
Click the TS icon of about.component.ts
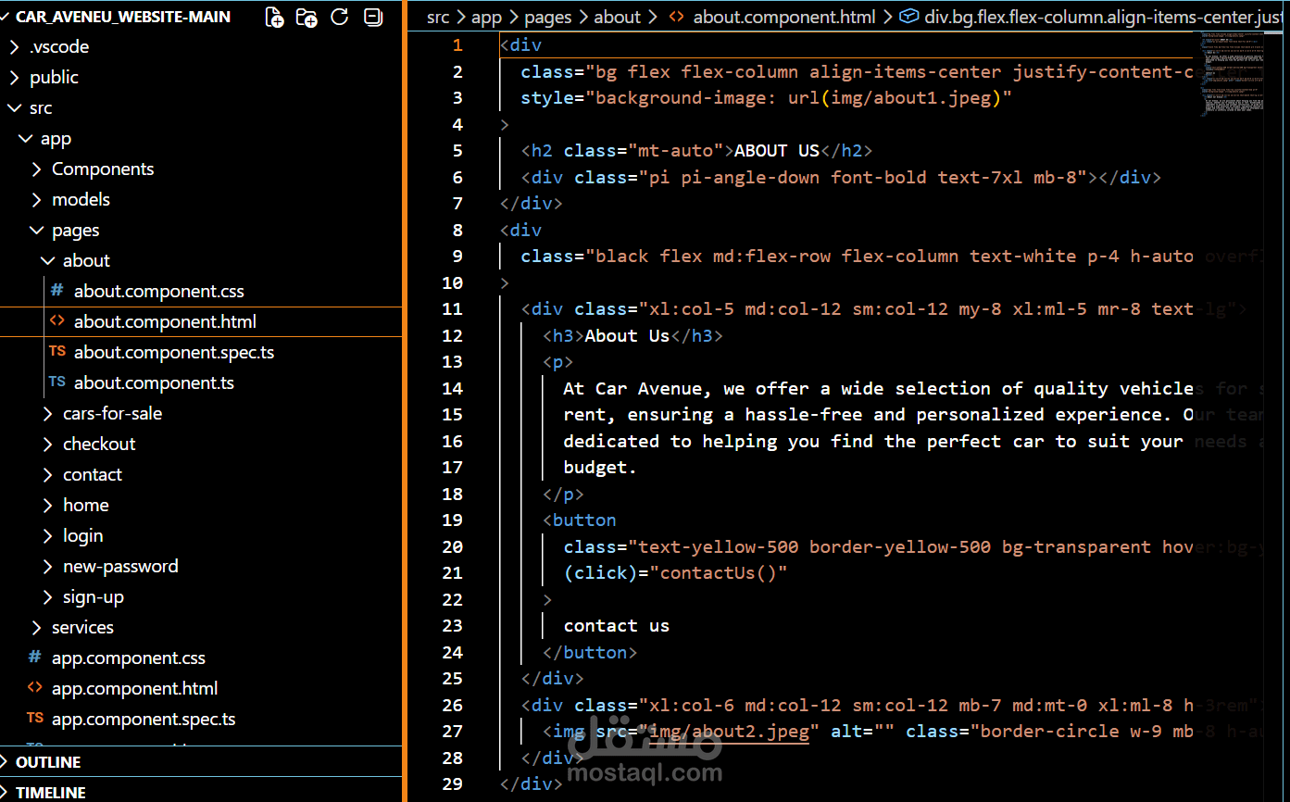pos(57,382)
